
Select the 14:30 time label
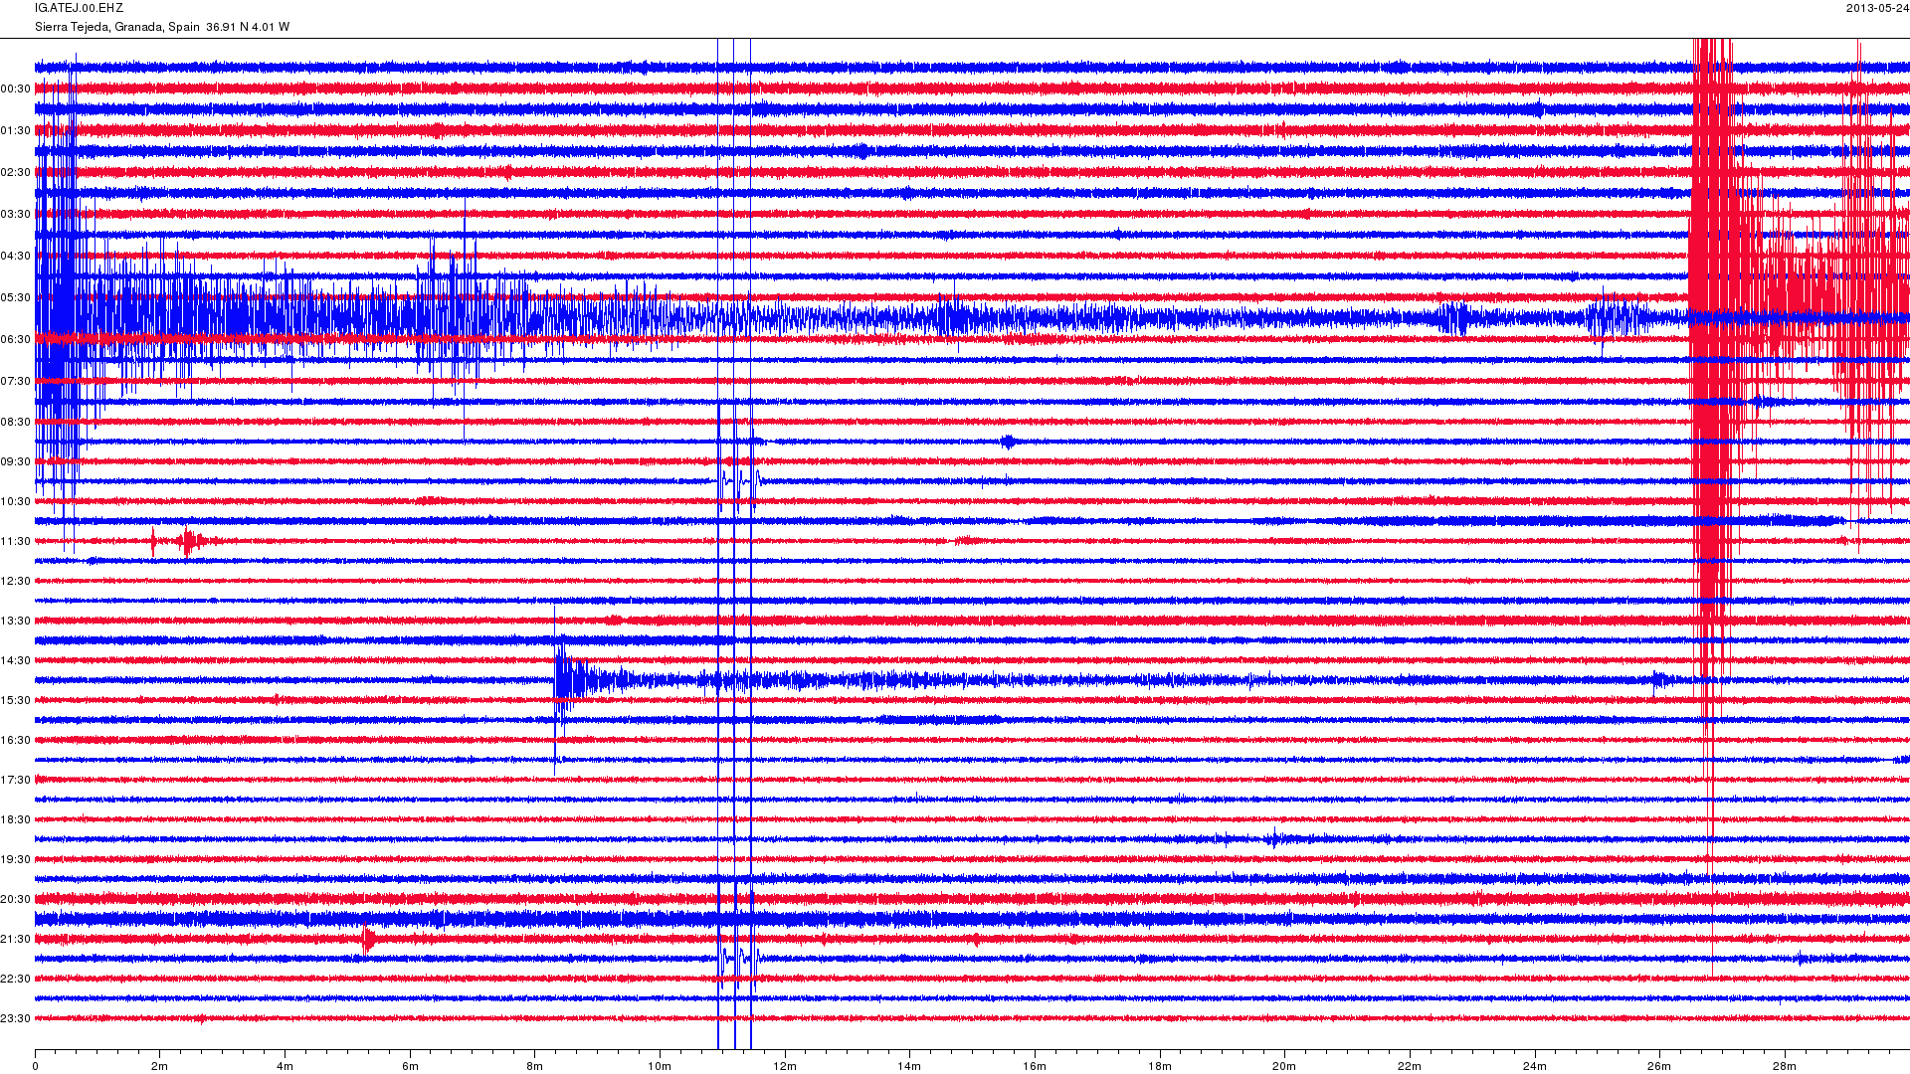(x=16, y=661)
